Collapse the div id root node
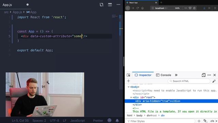Screen dimensions: 218x123 coord(131,97)
